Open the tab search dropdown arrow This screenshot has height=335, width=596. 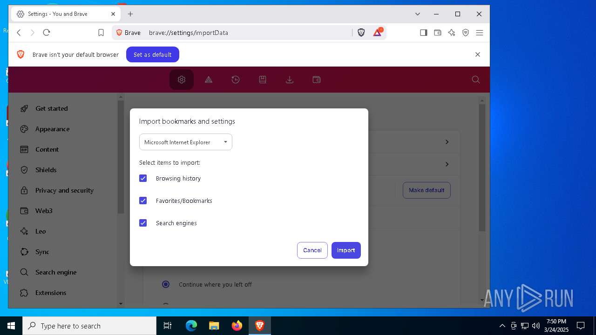[418, 14]
